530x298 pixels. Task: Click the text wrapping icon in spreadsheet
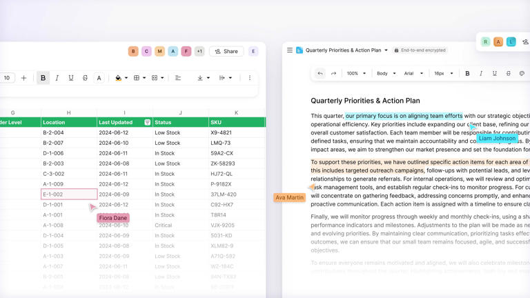click(222, 78)
